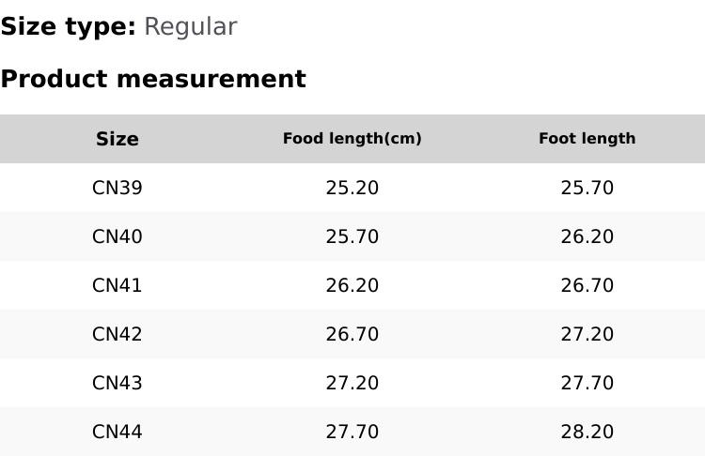Select the CN44 size cell
Image resolution: width=705 pixels, height=456 pixels.
tap(117, 433)
